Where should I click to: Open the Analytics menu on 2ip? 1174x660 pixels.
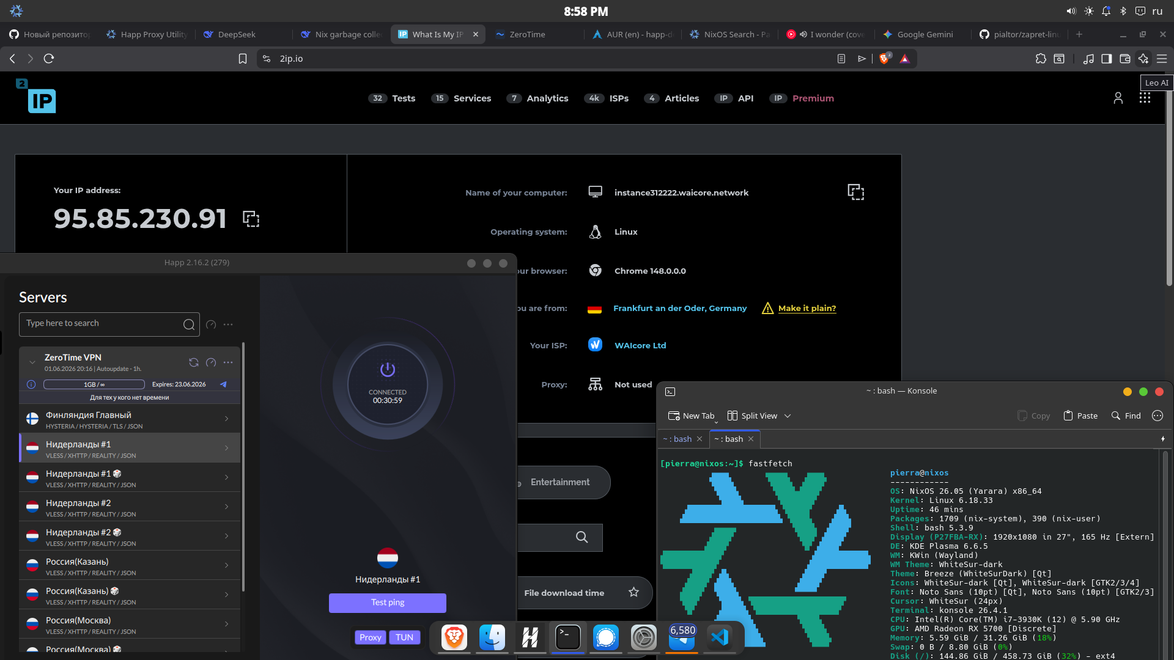click(x=537, y=98)
